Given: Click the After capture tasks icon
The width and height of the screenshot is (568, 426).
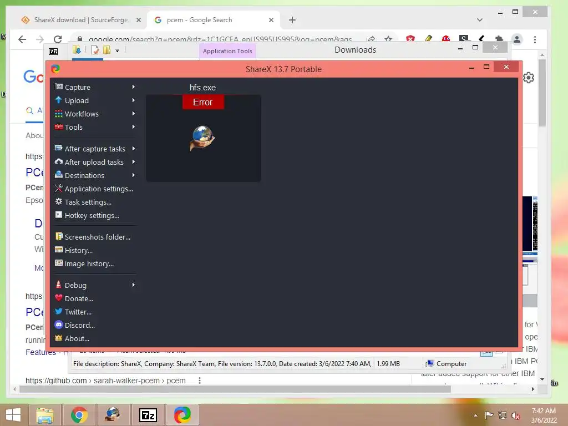Looking at the screenshot, I should (x=58, y=148).
